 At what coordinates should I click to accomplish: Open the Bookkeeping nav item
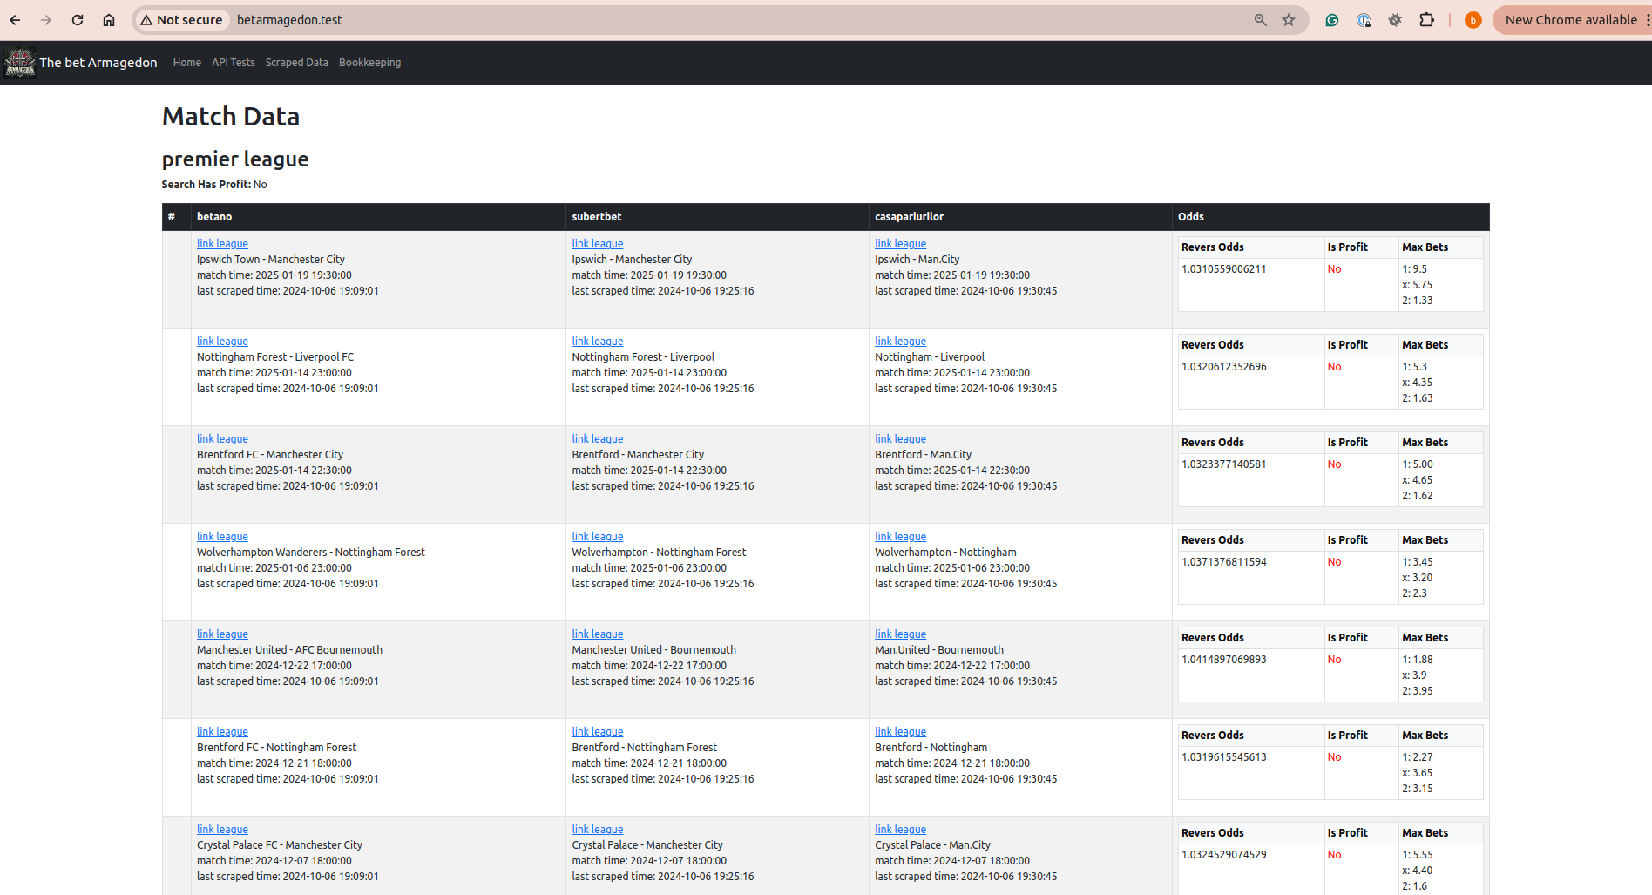[370, 63]
